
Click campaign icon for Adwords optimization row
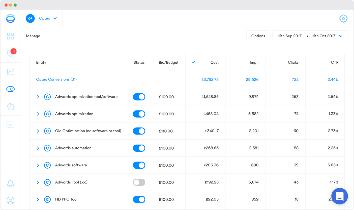pos(47,114)
